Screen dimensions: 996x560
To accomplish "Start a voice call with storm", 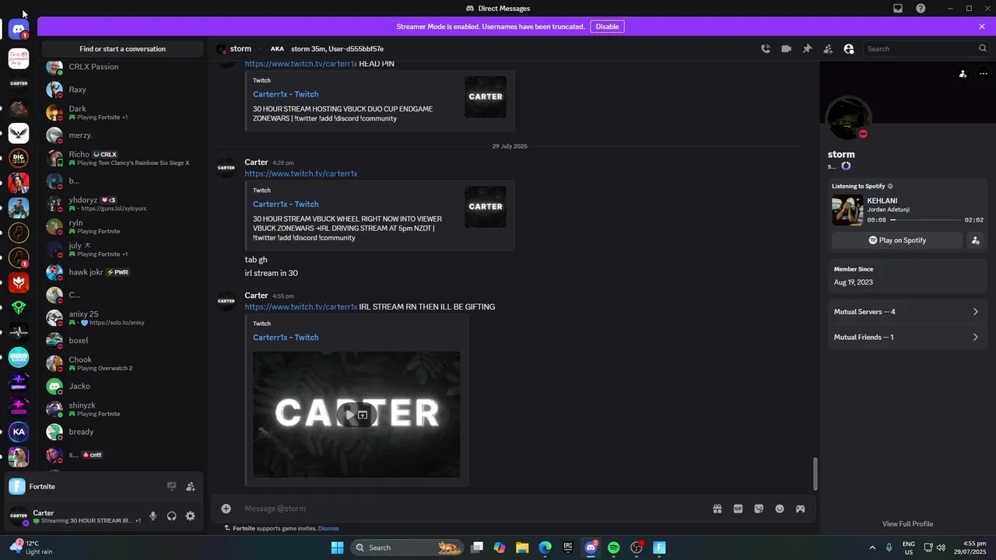I will click(x=766, y=48).
